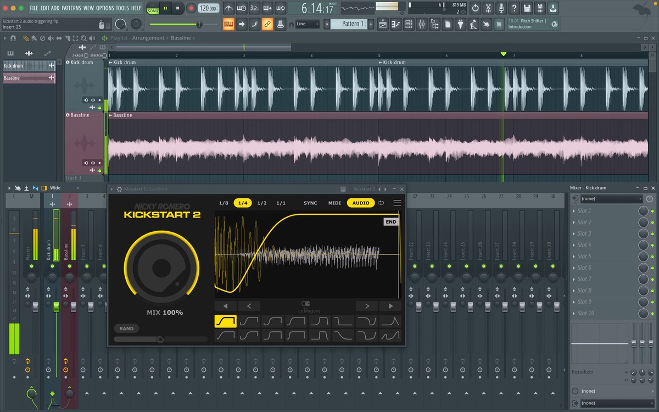659x412 pixels.
Task: Open the Mixer from the main toolbar
Action: (422, 24)
